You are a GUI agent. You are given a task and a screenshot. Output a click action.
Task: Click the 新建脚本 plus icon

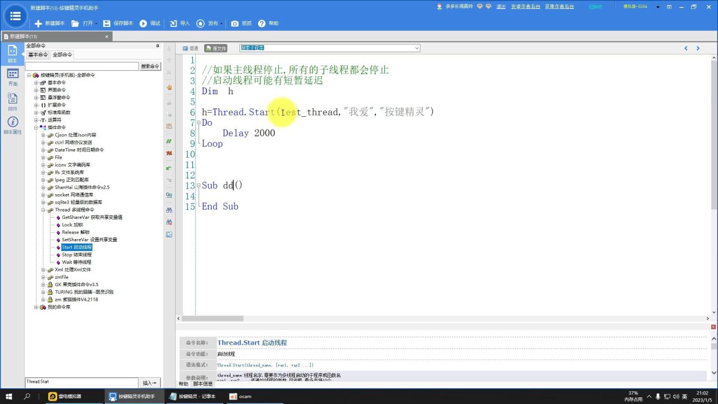(x=38, y=24)
